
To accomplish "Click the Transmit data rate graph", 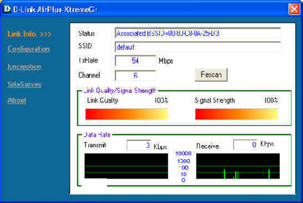I will pyautogui.click(x=126, y=166).
